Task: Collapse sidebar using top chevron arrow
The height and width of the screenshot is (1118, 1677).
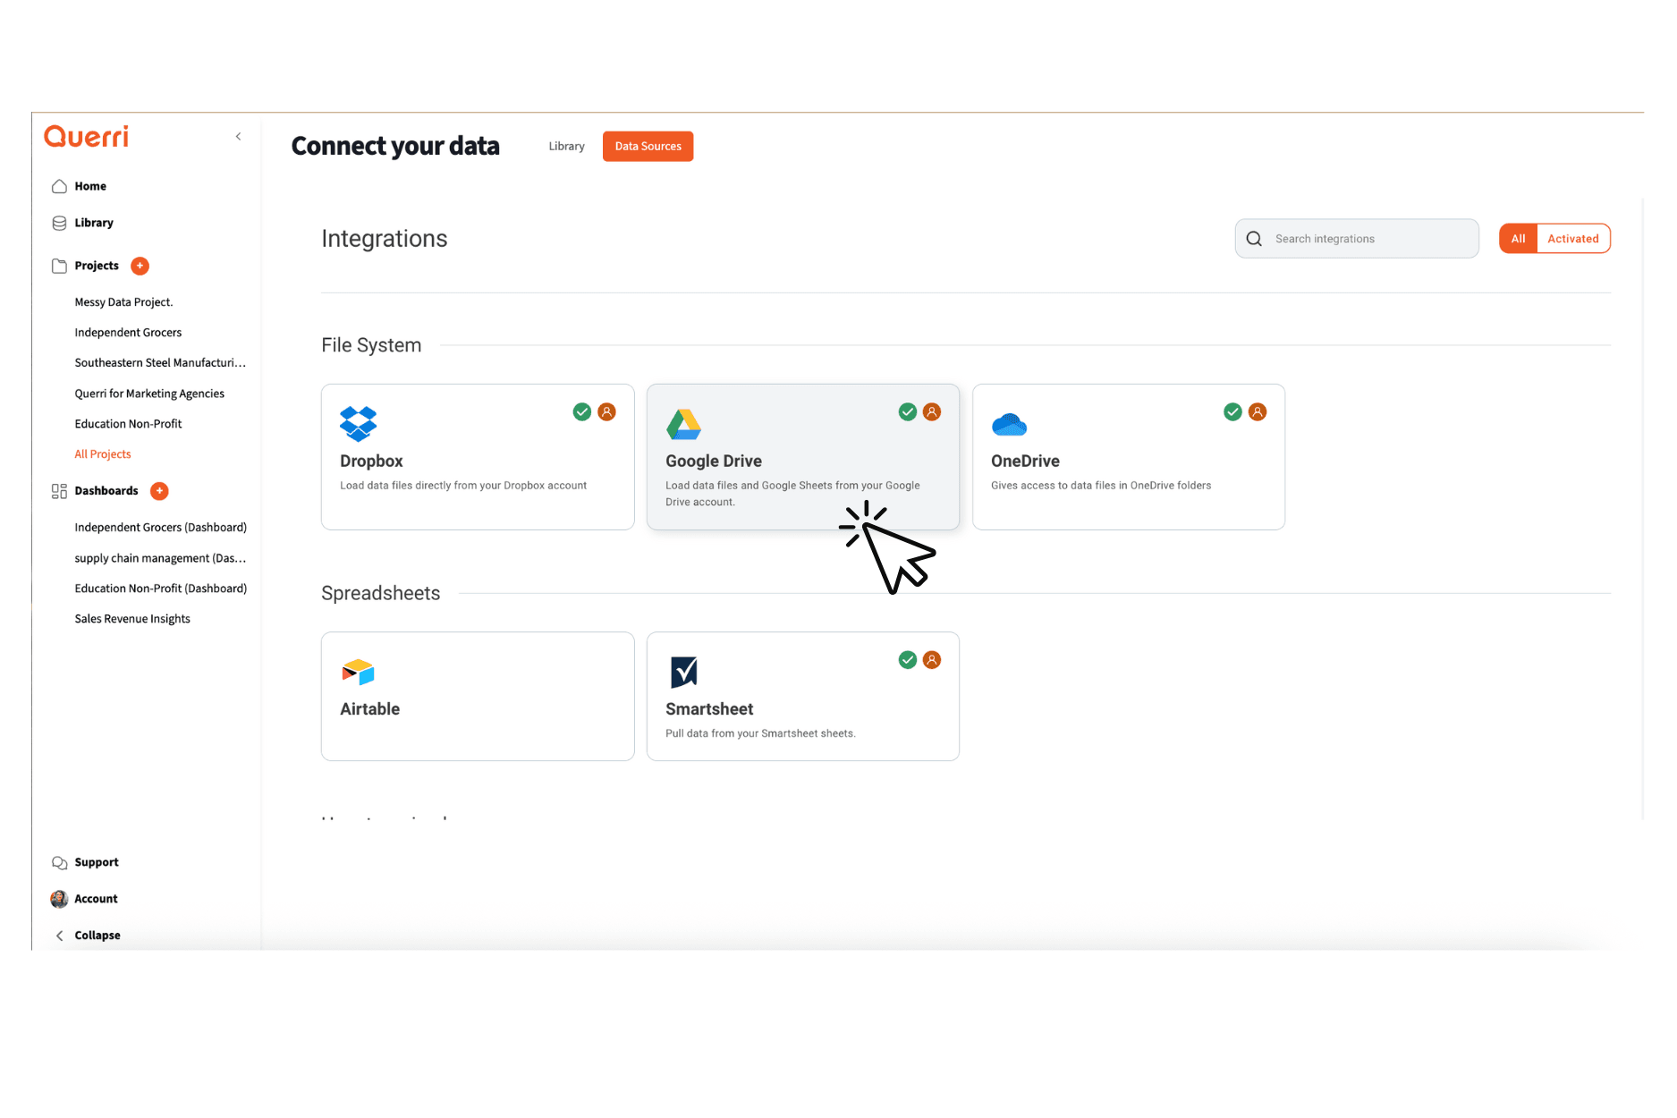Action: point(238,137)
